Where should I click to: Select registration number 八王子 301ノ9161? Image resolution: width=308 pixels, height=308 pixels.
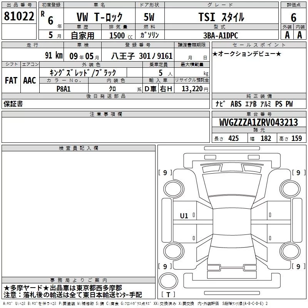tap(142, 56)
